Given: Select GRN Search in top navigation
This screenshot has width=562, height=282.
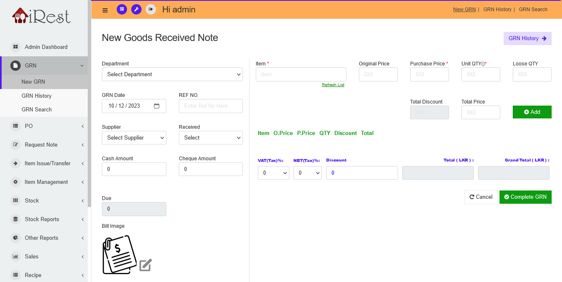Looking at the screenshot, I should point(533,9).
